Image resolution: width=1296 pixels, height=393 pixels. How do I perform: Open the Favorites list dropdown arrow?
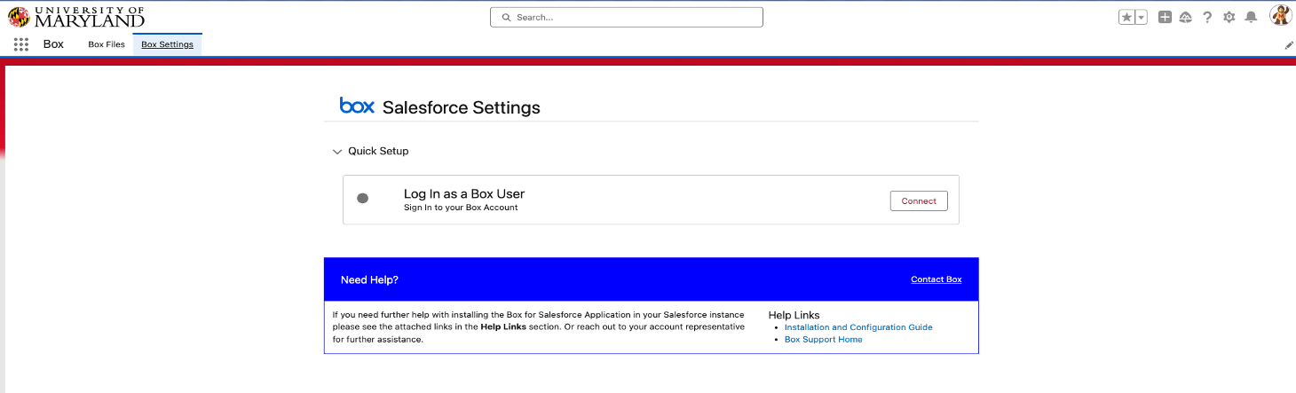point(1142,17)
